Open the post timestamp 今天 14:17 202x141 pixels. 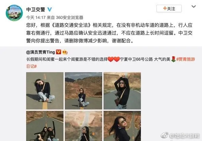click(36, 18)
